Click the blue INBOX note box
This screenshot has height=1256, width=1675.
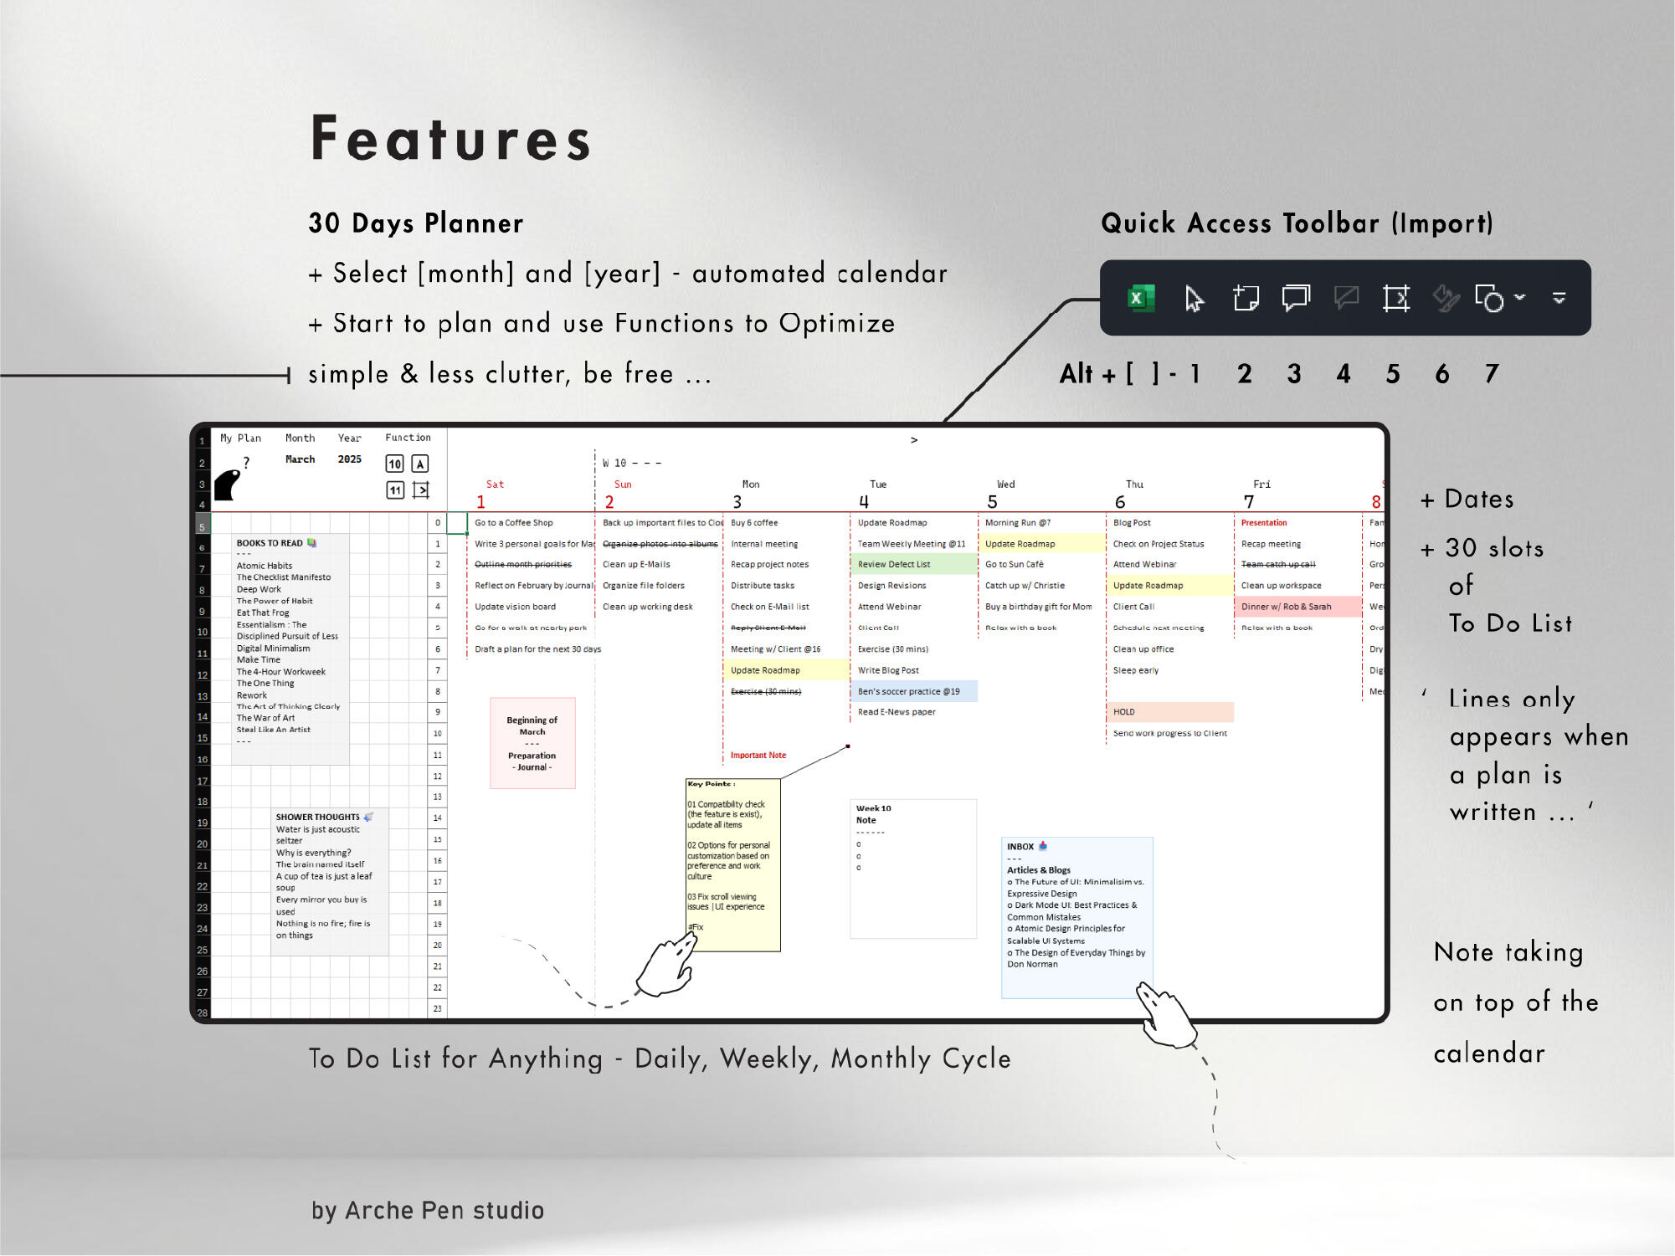tap(1076, 917)
